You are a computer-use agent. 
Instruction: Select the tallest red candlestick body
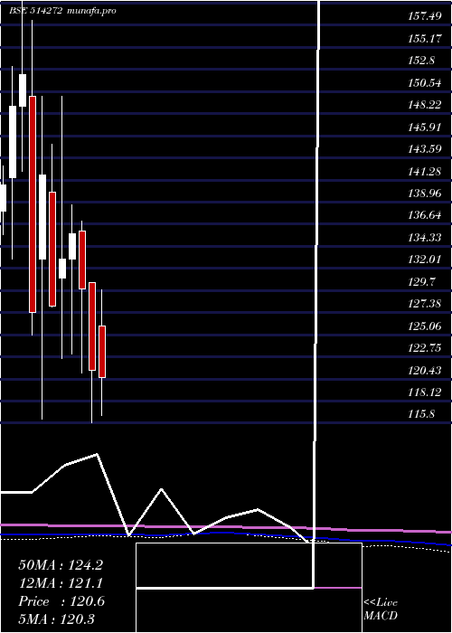(x=33, y=203)
